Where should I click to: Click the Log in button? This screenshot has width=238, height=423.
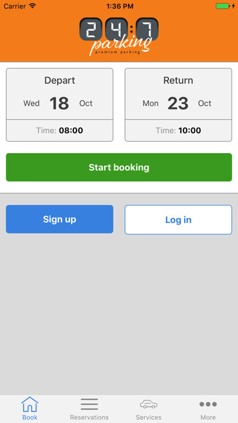point(178,219)
